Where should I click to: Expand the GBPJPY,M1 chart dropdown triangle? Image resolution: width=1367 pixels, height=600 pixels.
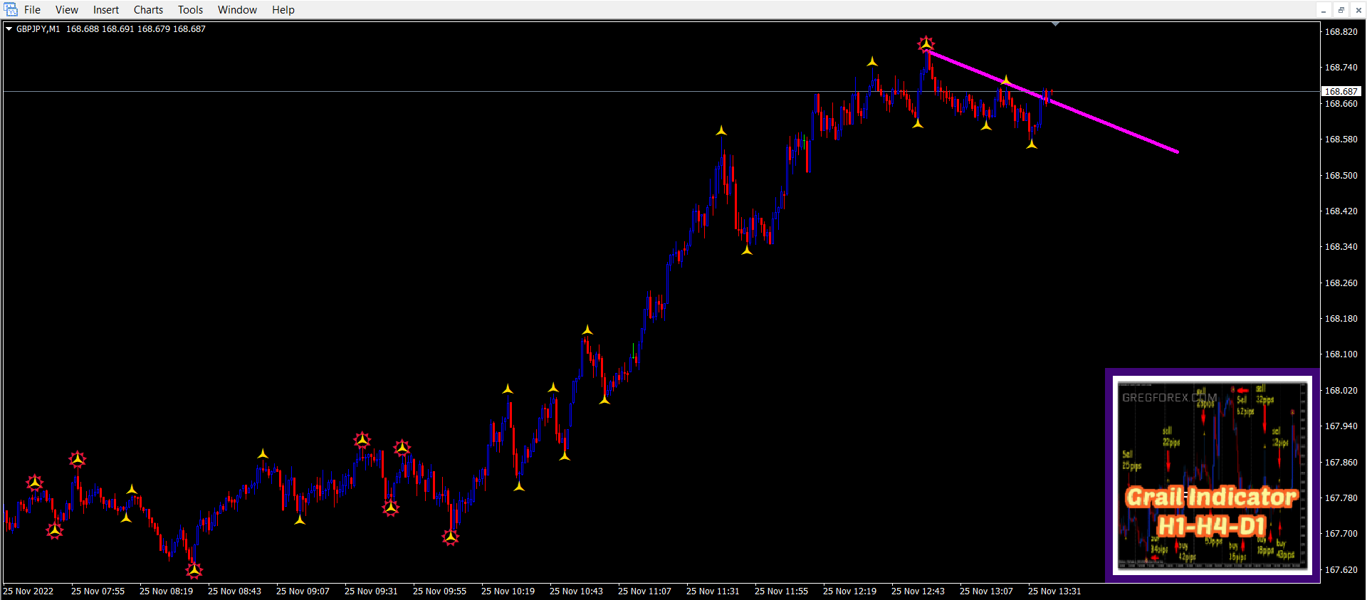(9, 29)
